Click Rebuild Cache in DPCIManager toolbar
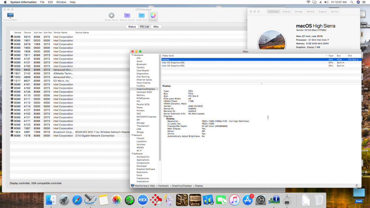The height and width of the screenshot is (208, 370). [x=127, y=17]
